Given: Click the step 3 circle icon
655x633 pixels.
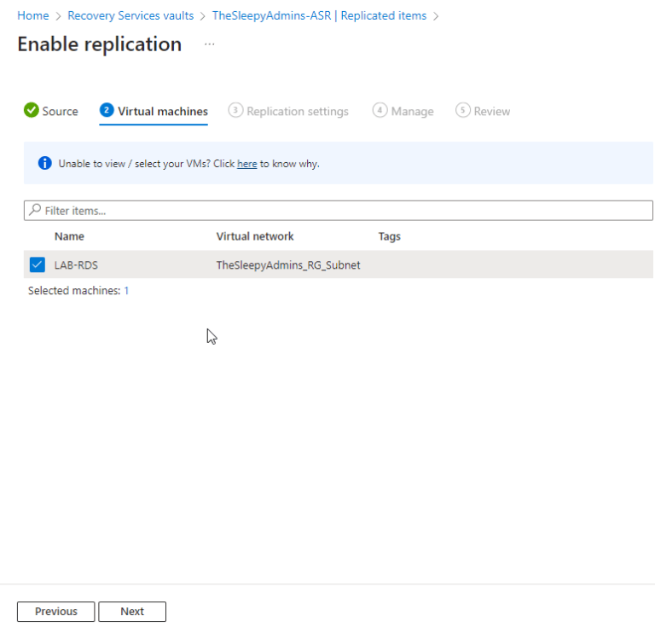Looking at the screenshot, I should tap(235, 110).
